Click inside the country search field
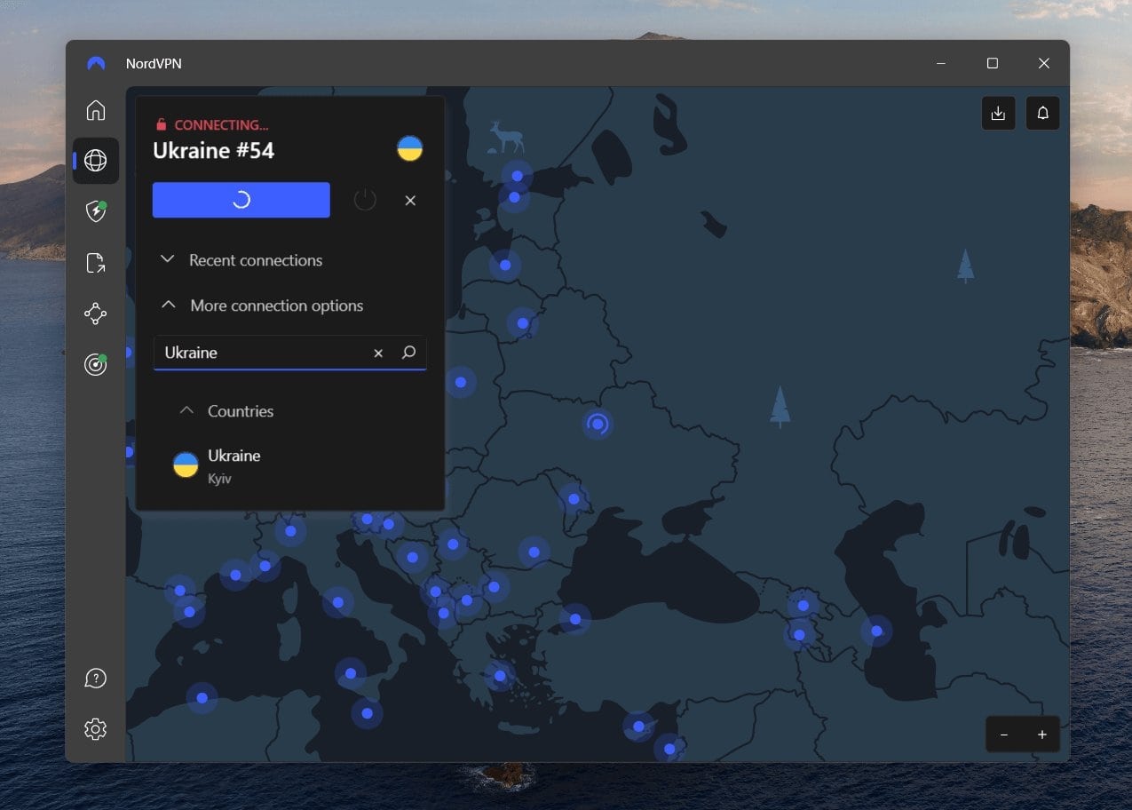 pyautogui.click(x=266, y=353)
